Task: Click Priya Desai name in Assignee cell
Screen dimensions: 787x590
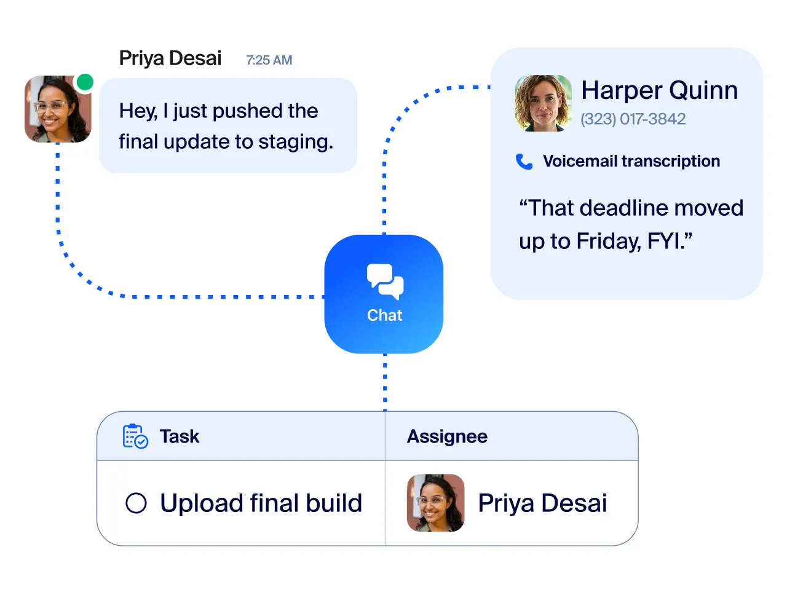Action: coord(542,503)
